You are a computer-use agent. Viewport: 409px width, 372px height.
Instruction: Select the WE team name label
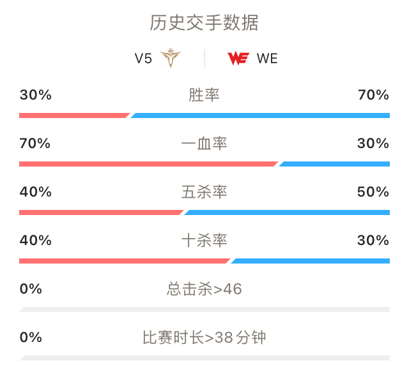pos(267,58)
